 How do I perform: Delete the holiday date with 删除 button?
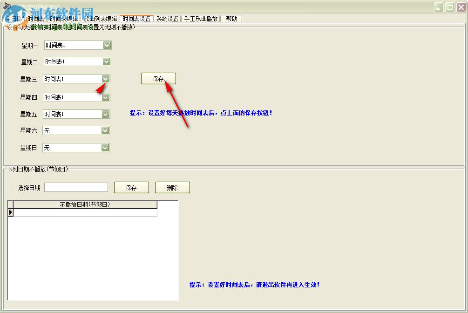[x=172, y=188]
